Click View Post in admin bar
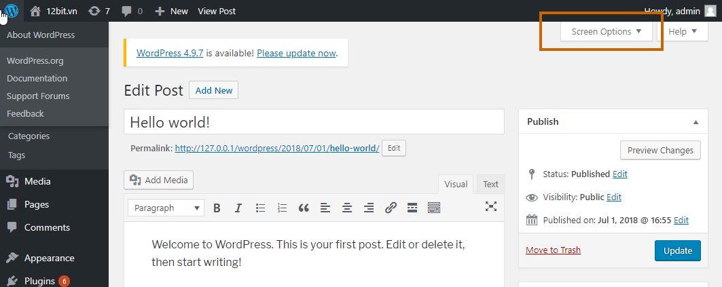The width and height of the screenshot is (722, 287). click(217, 11)
